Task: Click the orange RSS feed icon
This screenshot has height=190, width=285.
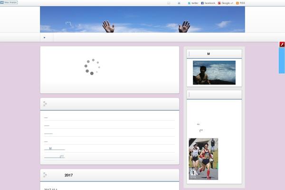Action: (237, 3)
